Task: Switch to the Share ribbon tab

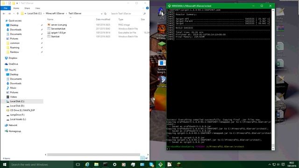Action: (27, 8)
